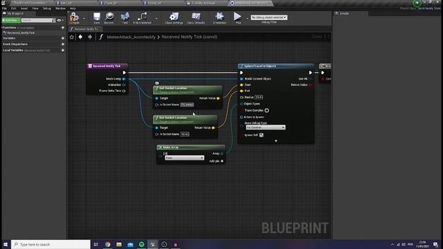The width and height of the screenshot is (443, 249).
Task: Open the View menu
Action: coord(35,8)
